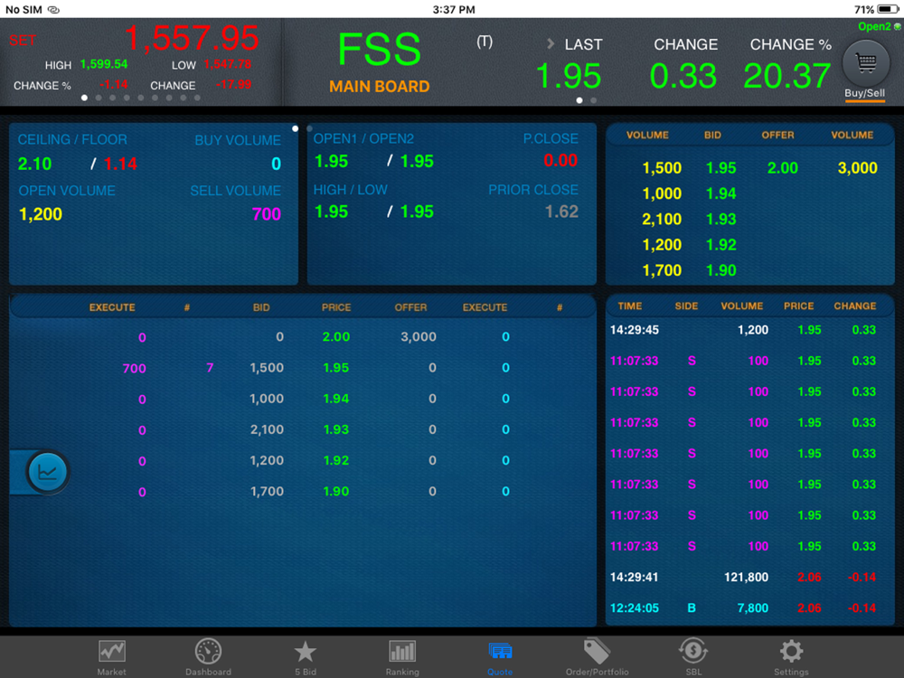
Task: Open the Market tab
Action: tap(111, 658)
